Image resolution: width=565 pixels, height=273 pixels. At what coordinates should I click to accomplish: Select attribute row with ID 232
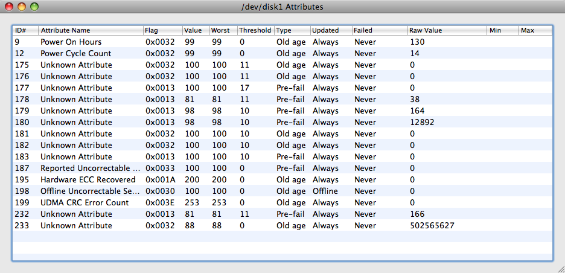tap(282, 214)
